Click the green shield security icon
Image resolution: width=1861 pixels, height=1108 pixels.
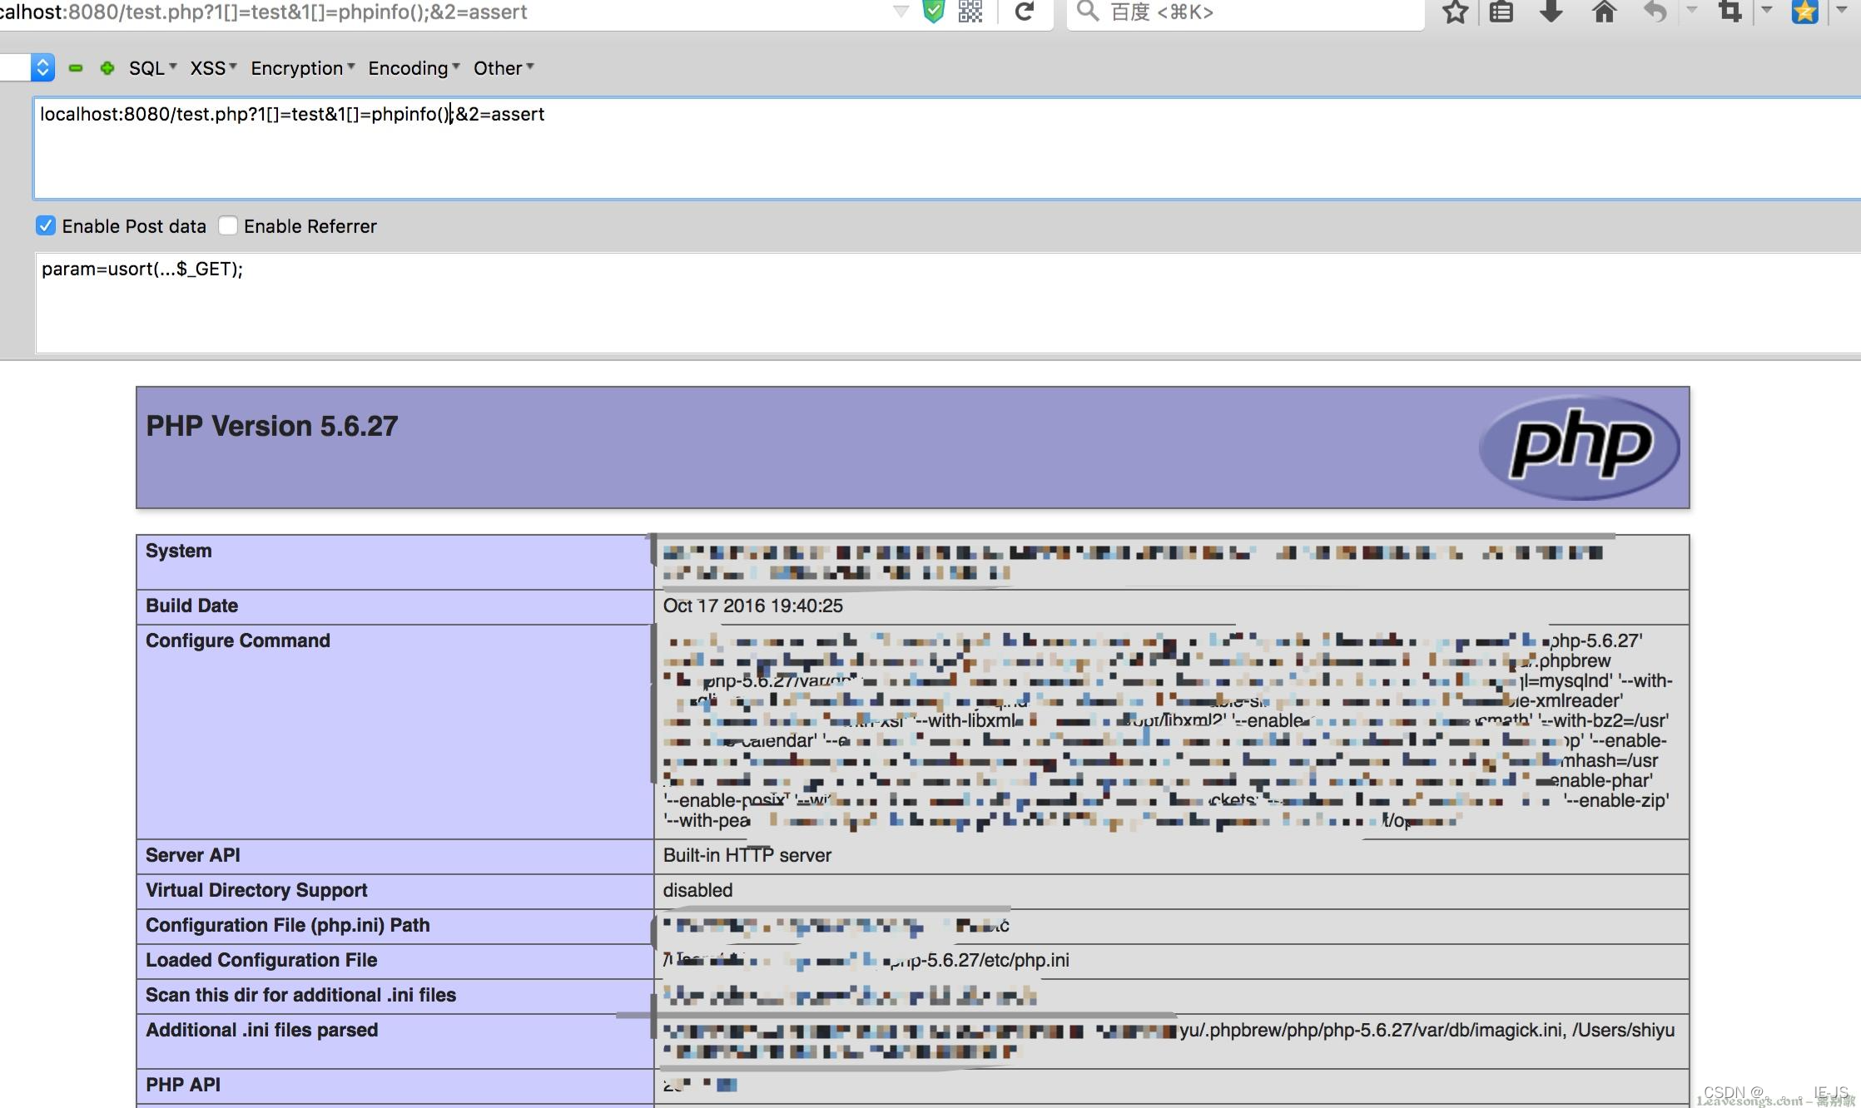(x=934, y=12)
